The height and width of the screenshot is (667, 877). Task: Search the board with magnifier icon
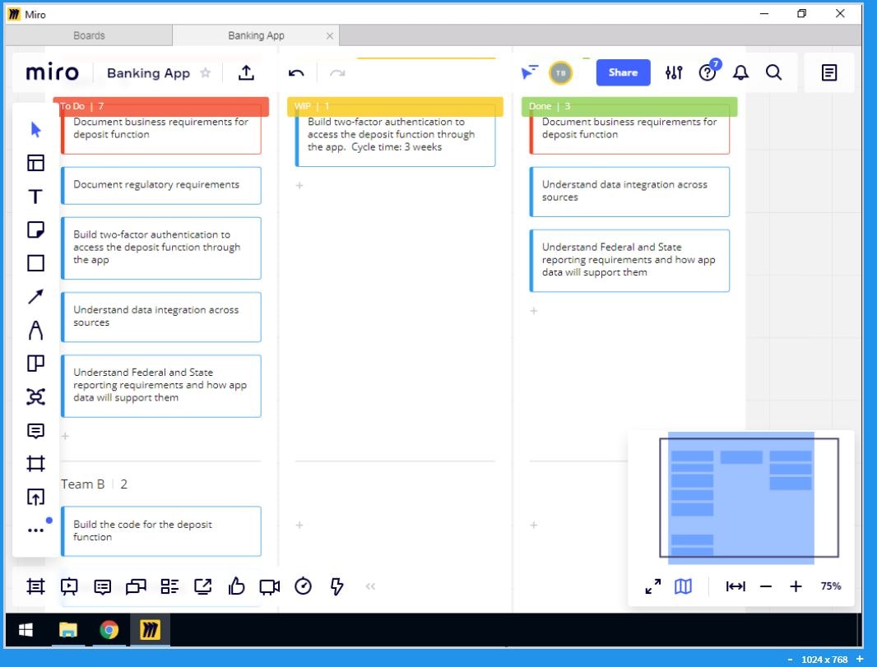click(773, 72)
